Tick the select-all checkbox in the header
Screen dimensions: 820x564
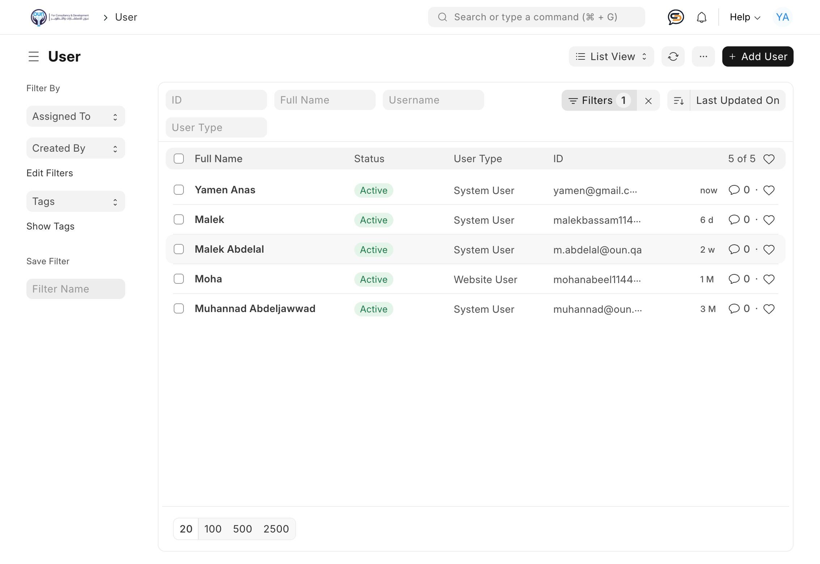pyautogui.click(x=179, y=159)
